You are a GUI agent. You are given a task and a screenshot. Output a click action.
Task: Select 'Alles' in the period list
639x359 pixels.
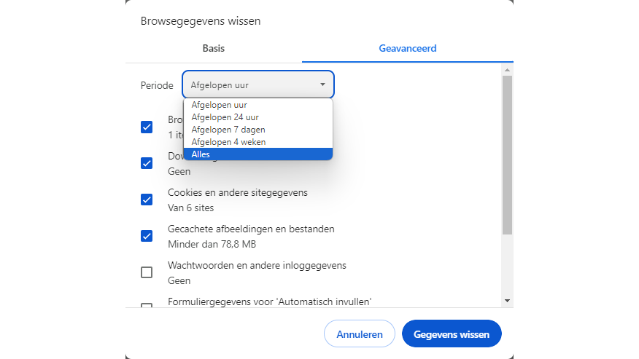(201, 154)
